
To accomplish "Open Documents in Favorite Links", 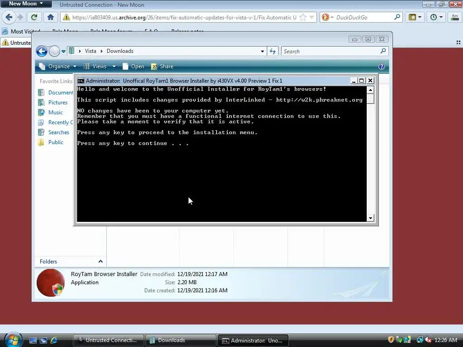I will pyautogui.click(x=56, y=92).
